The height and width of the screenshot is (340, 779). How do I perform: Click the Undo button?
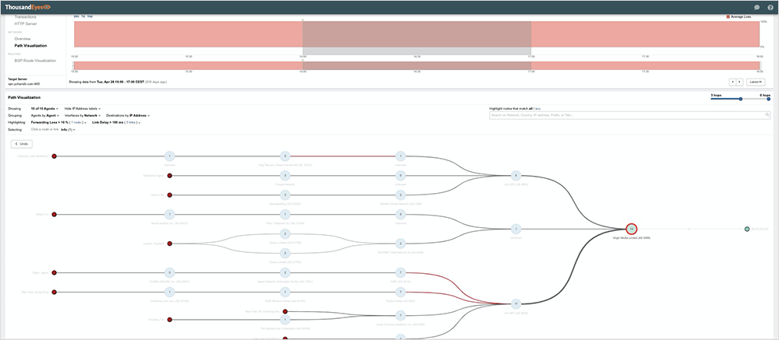22,144
